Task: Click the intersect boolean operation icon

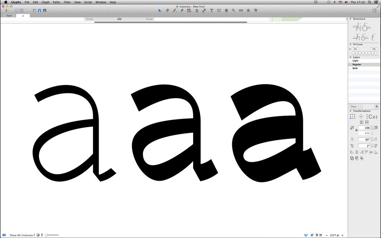Action: [x=362, y=158]
